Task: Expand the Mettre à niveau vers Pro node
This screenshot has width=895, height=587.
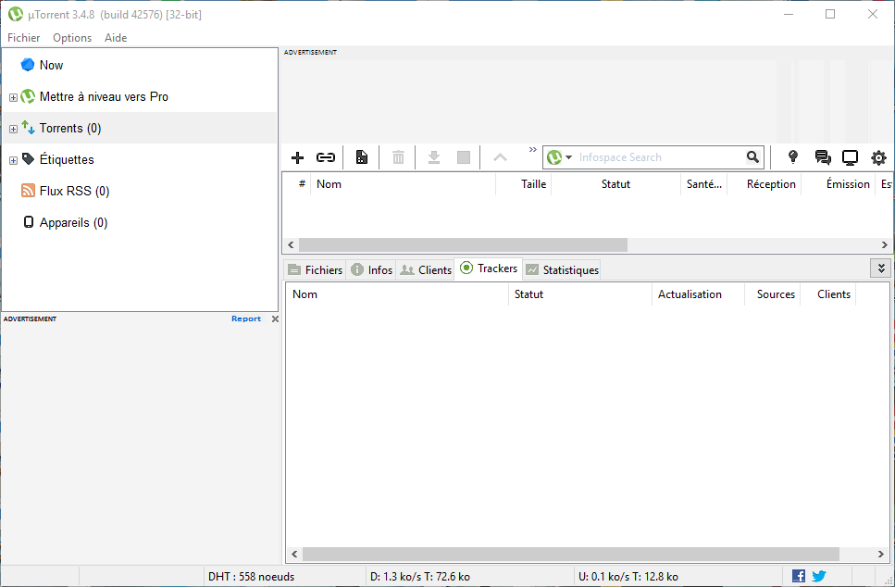Action: (13, 97)
